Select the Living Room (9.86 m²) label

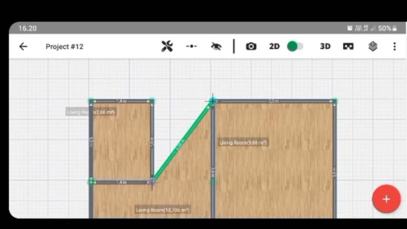(243, 142)
